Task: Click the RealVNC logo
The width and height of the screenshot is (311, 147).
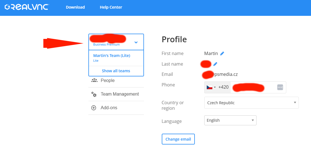Action: coord(27,7)
